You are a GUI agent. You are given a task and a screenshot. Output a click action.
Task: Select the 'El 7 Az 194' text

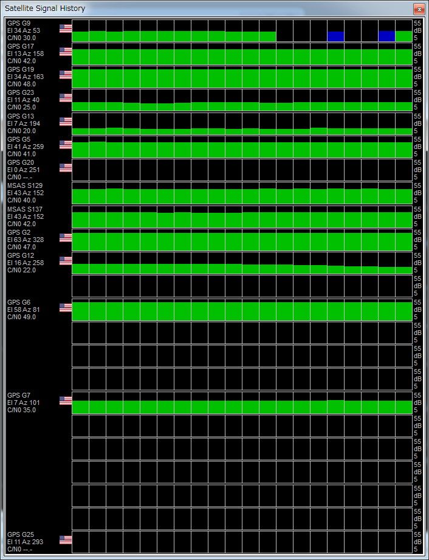coord(24,123)
